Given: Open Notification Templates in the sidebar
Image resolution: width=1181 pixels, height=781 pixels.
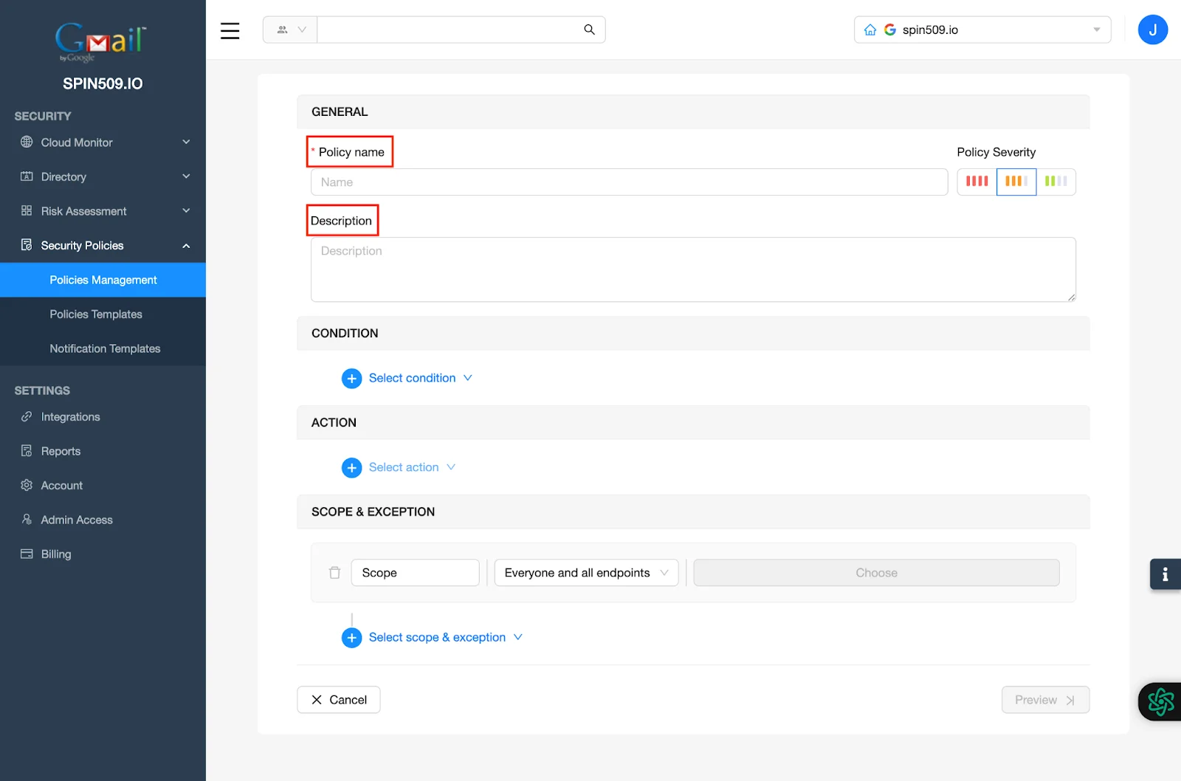Looking at the screenshot, I should (104, 348).
